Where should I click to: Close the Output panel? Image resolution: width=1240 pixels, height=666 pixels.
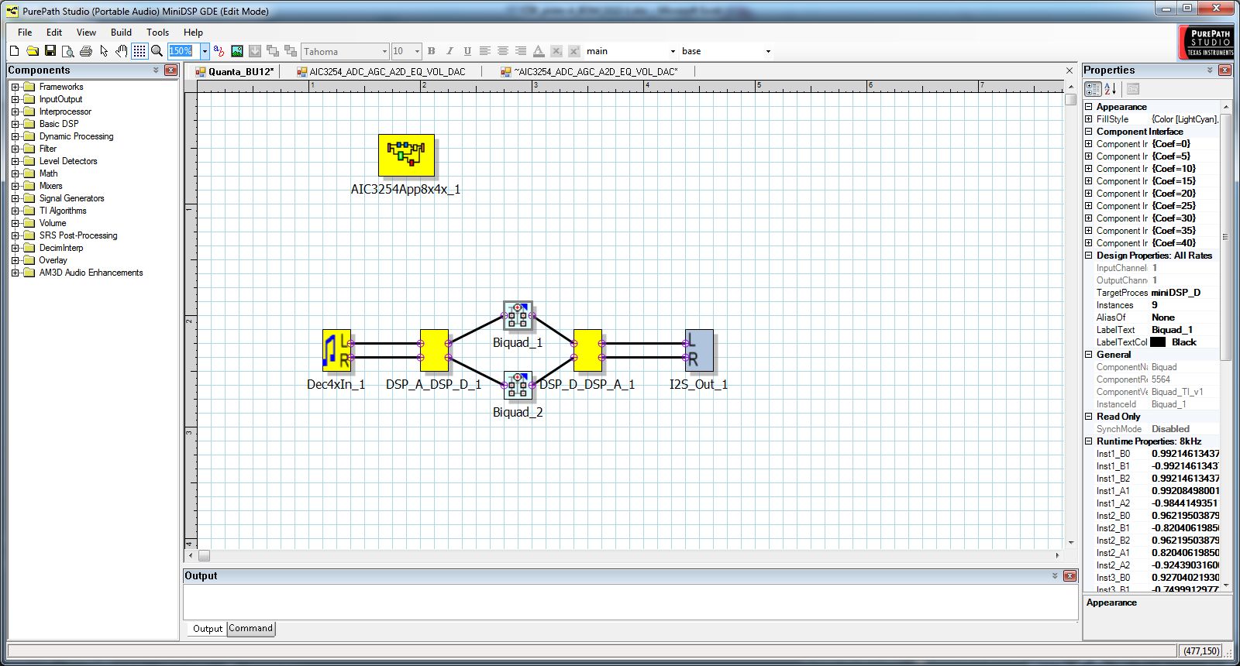click(1070, 576)
